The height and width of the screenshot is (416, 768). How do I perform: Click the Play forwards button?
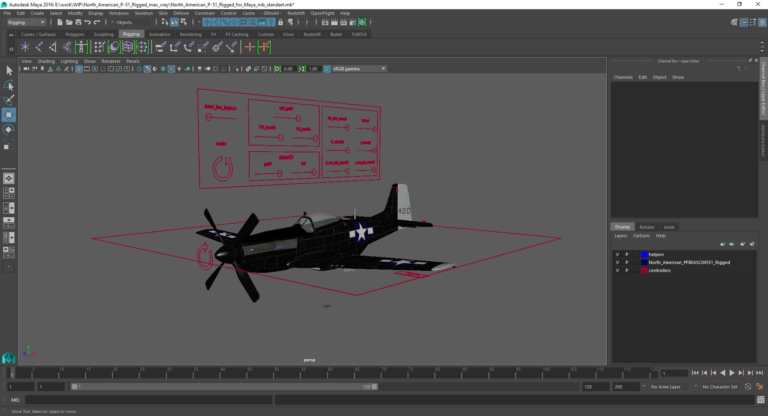732,373
